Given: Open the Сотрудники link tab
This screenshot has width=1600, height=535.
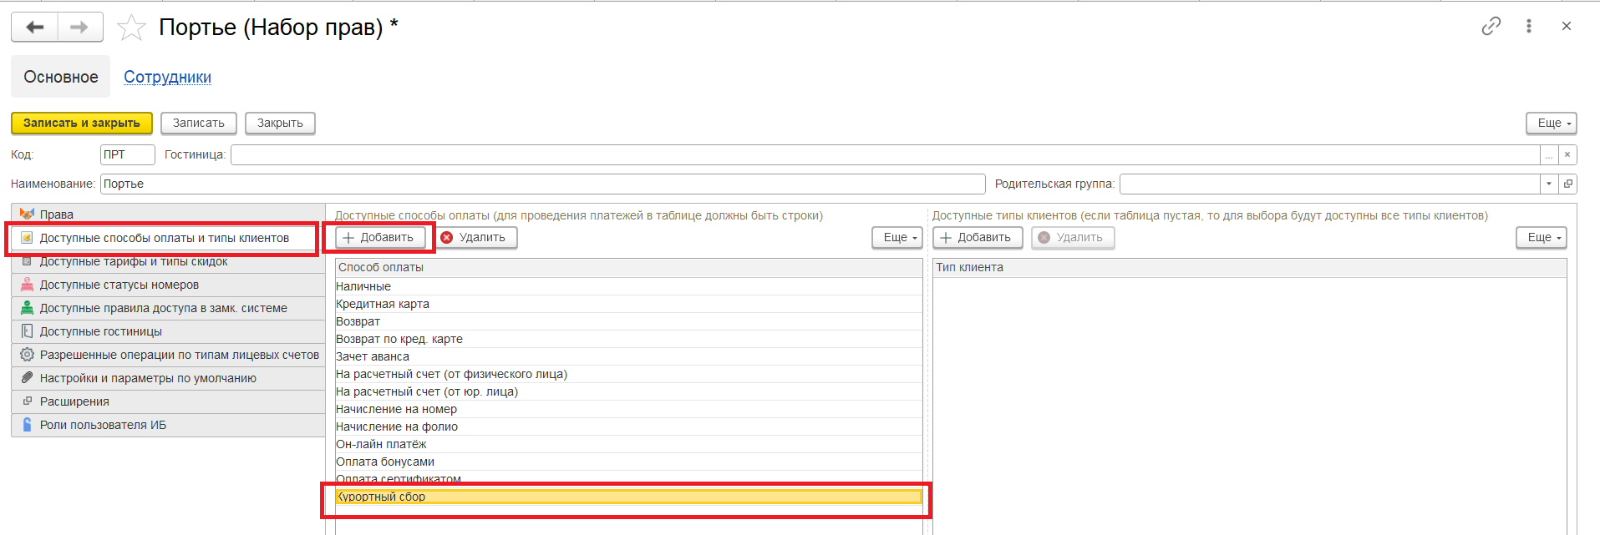Looking at the screenshot, I should pyautogui.click(x=167, y=77).
